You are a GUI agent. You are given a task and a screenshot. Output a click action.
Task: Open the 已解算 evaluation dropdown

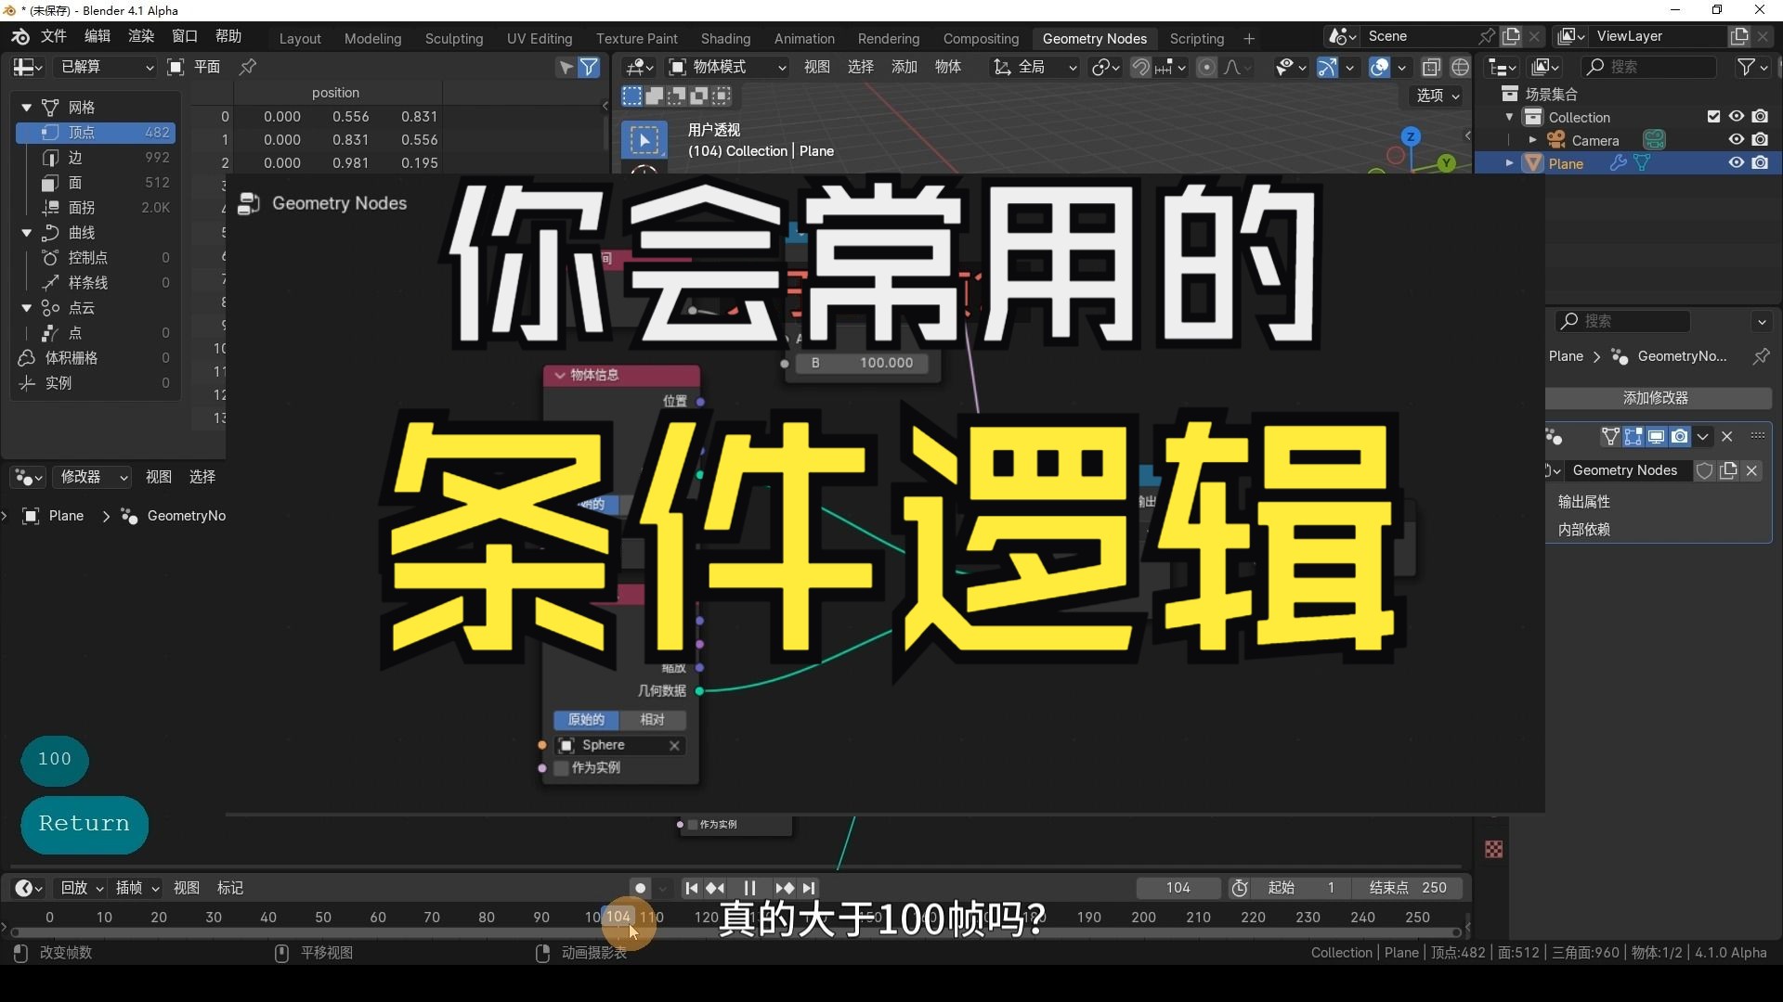point(105,67)
